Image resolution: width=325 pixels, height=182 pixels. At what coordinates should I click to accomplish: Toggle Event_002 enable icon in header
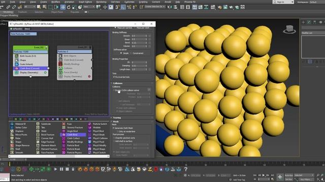(x=46, y=48)
